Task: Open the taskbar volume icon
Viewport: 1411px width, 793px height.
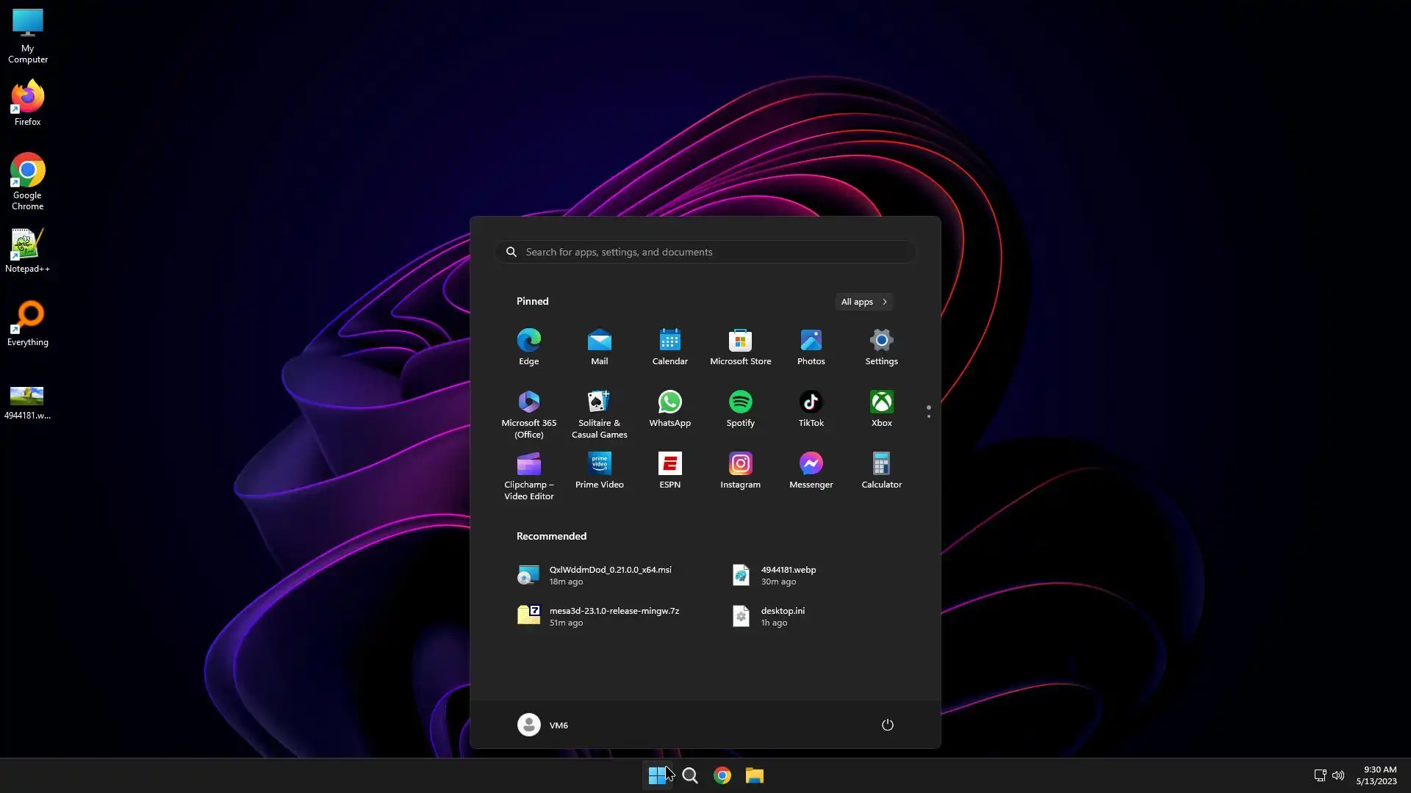Action: pyautogui.click(x=1338, y=775)
